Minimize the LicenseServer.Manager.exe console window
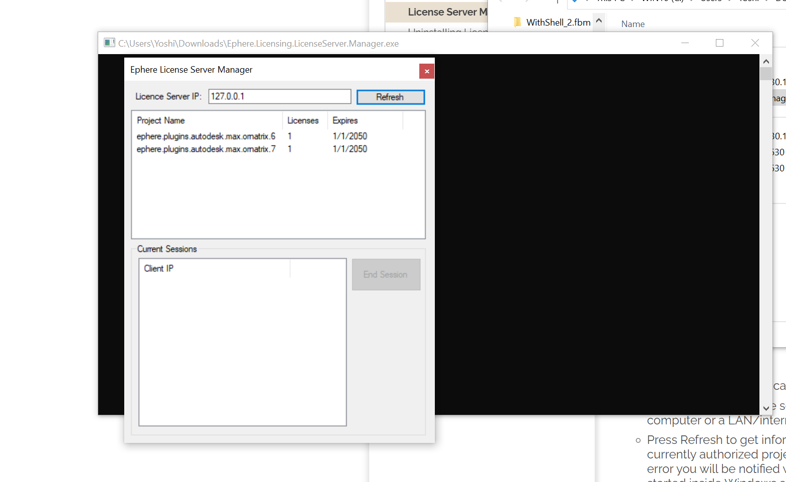Screen dimensions: 786x482 (x=685, y=43)
